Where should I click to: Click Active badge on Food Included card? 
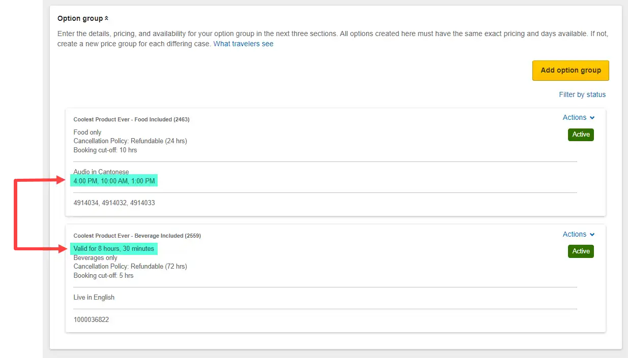(x=581, y=135)
